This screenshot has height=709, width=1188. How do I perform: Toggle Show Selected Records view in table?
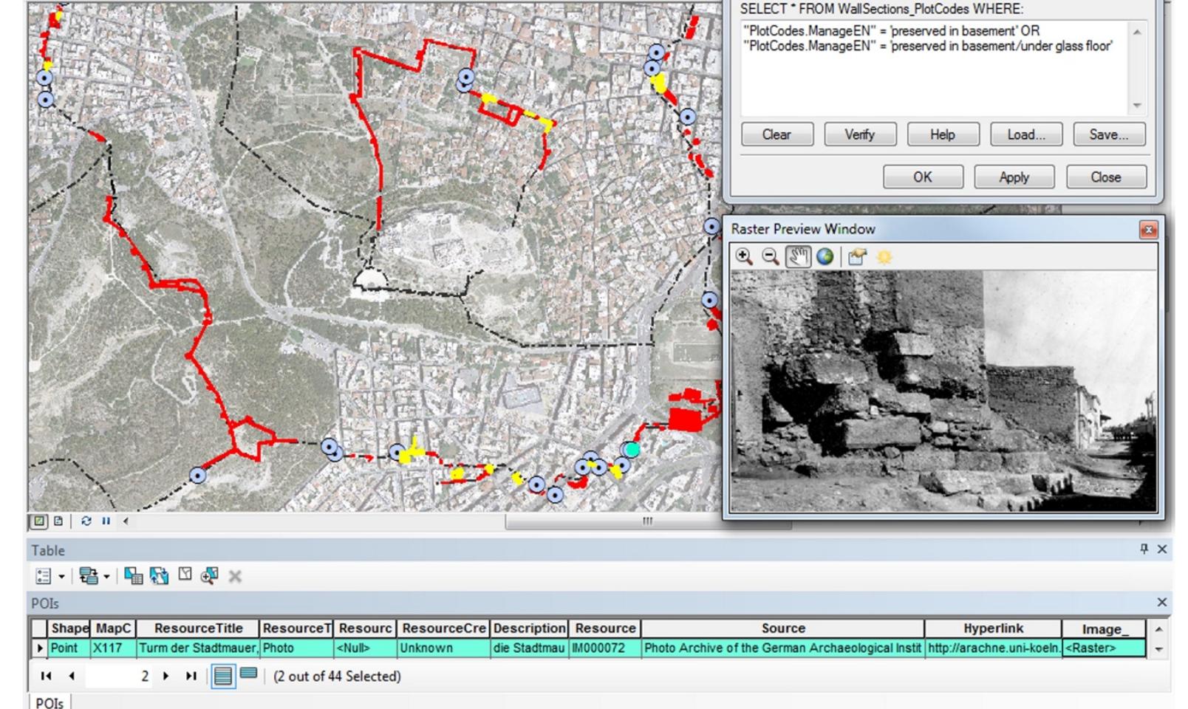pyautogui.click(x=249, y=675)
